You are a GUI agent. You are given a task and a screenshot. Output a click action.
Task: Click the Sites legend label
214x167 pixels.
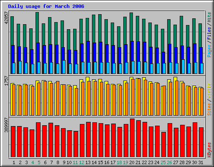(209, 109)
